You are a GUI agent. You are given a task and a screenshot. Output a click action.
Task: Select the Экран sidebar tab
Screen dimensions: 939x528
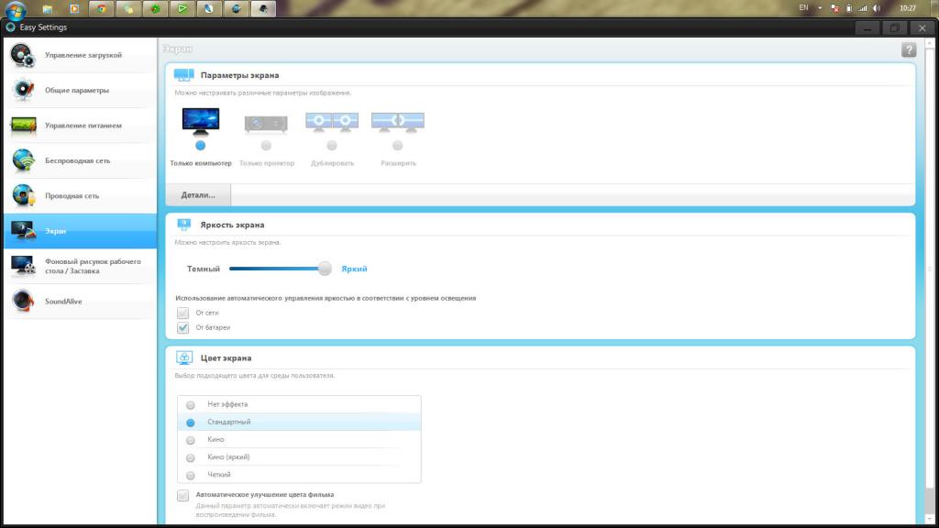[x=81, y=231]
